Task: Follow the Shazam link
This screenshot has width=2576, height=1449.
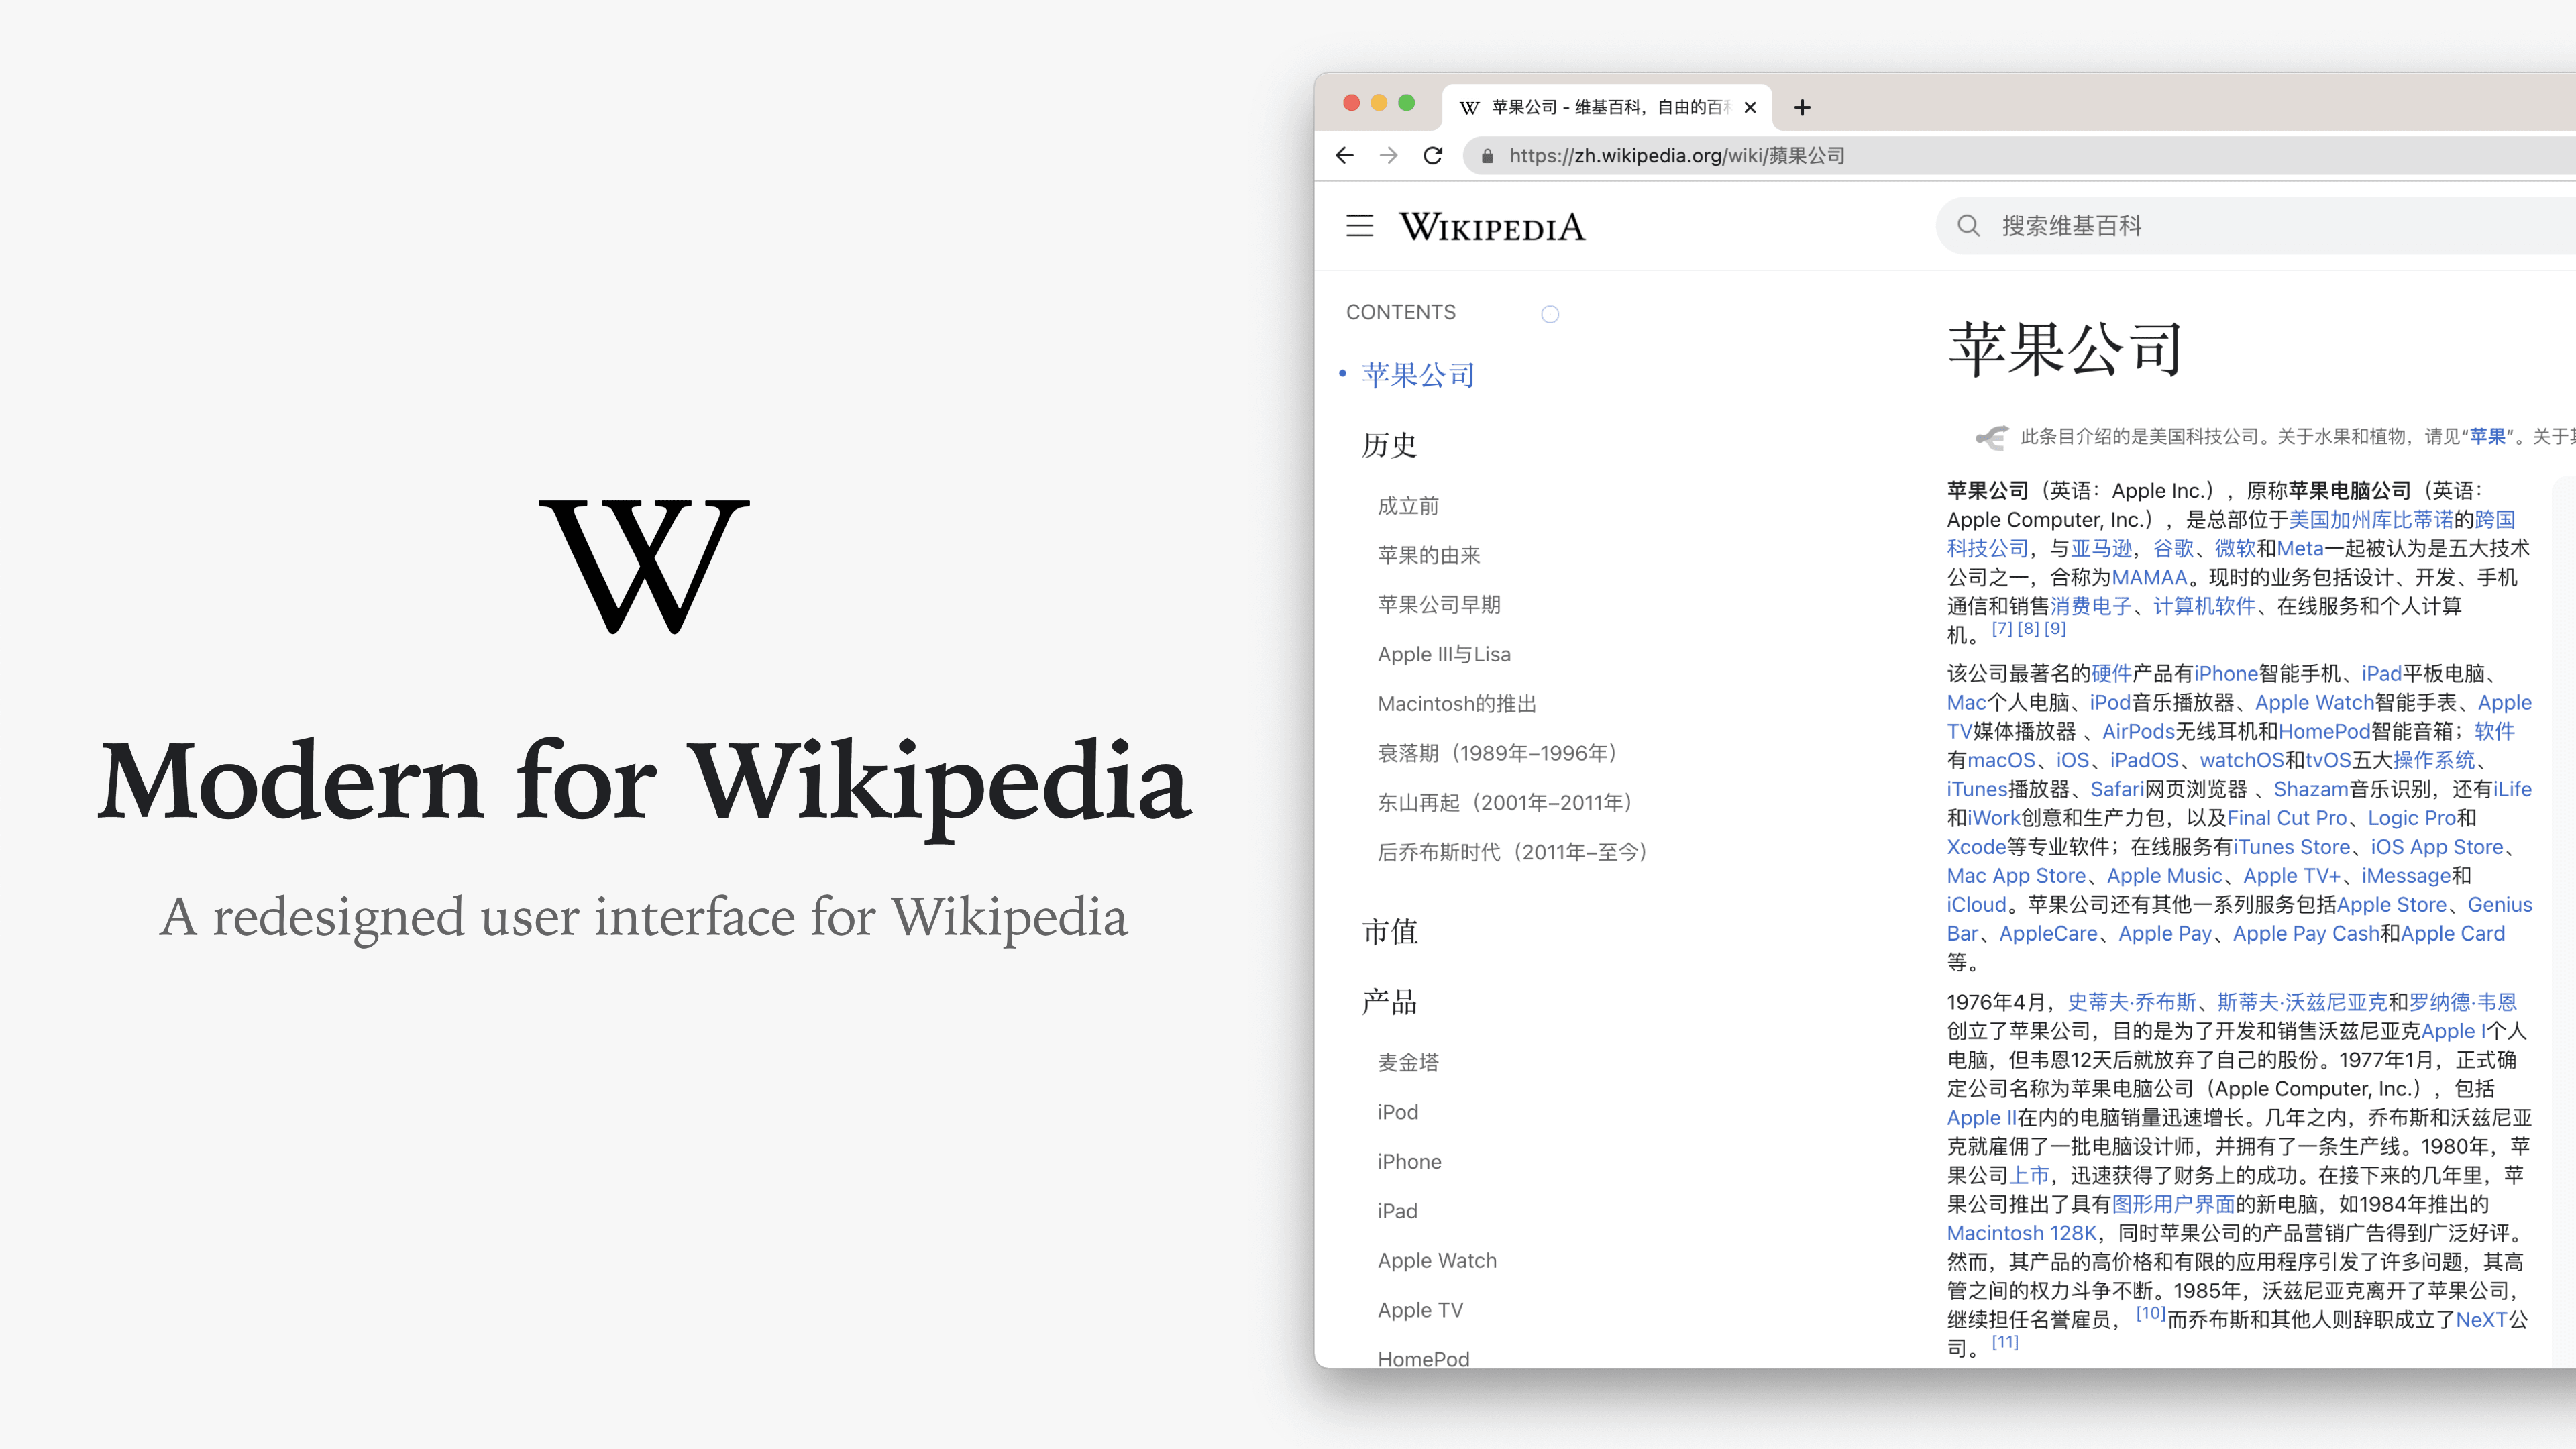Action: point(2310,790)
